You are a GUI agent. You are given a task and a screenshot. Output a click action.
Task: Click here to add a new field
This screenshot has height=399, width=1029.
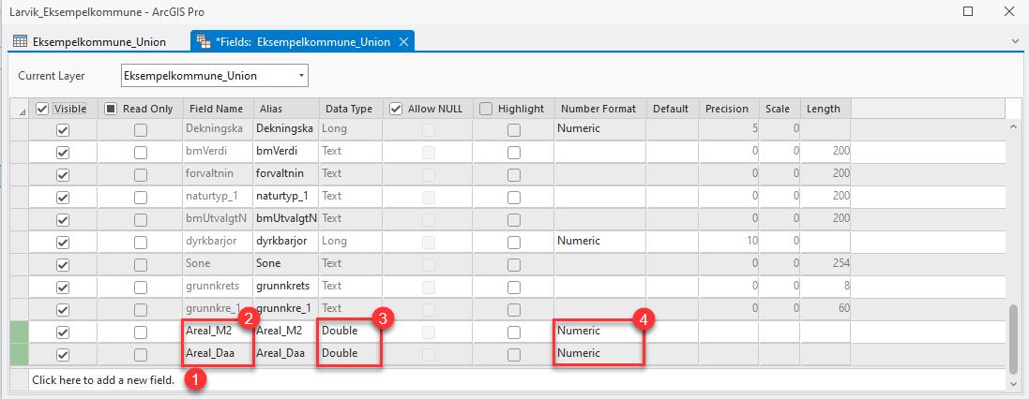point(103,379)
